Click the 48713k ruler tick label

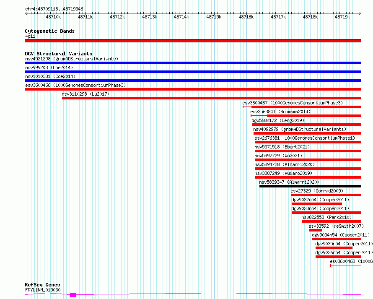point(150,17)
